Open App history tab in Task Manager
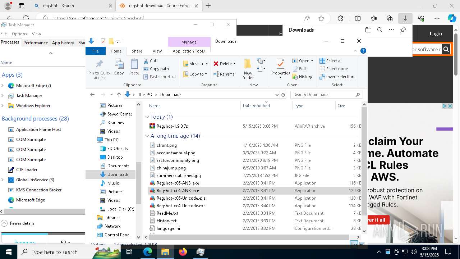Screen dimensions: 460x259 63,42
